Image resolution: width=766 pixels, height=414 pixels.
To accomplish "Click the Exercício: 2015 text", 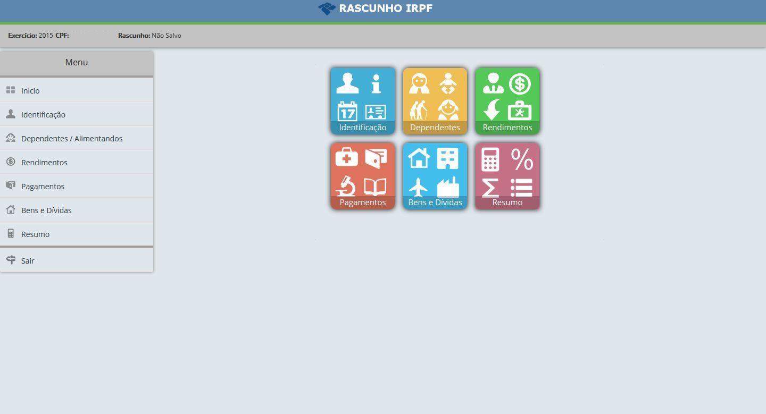I will point(30,36).
